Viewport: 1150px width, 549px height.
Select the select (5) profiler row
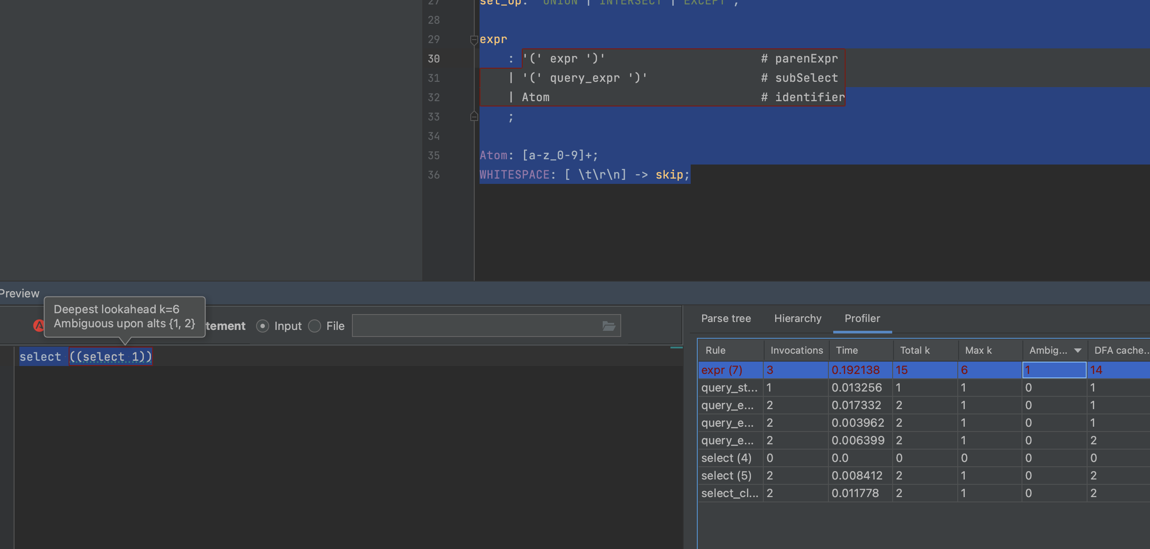[x=924, y=476]
